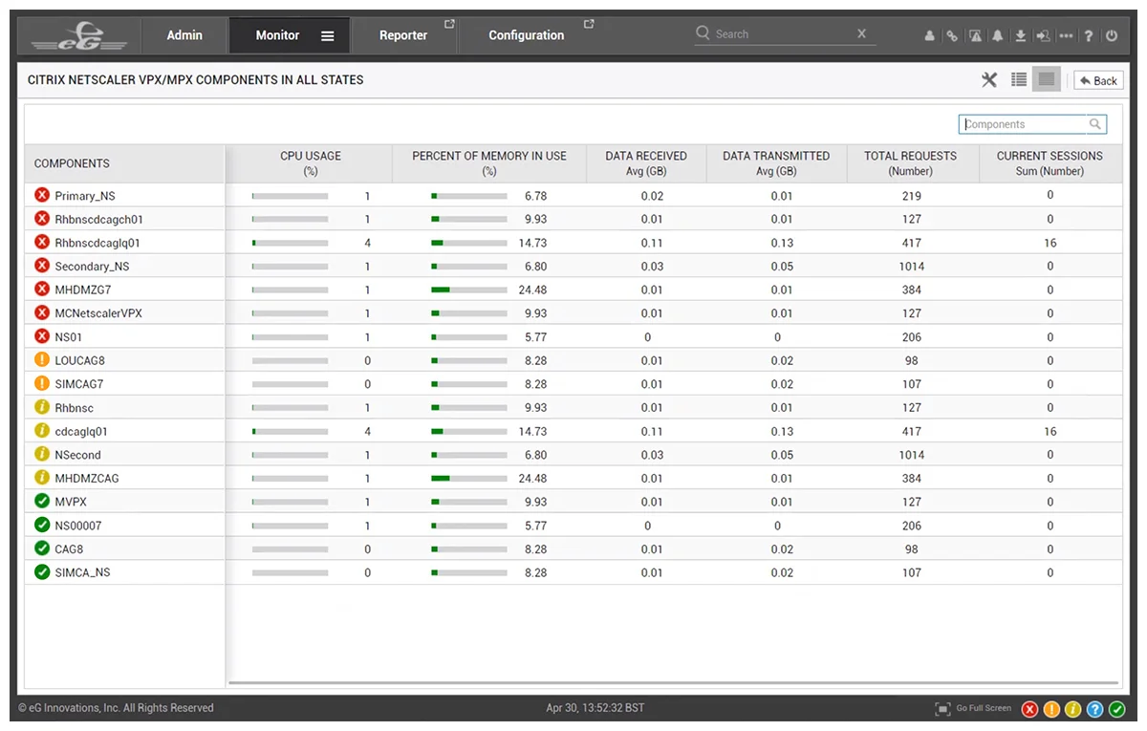Click the download icon in top bar
This screenshot has height=731, width=1147.
coord(1021,36)
